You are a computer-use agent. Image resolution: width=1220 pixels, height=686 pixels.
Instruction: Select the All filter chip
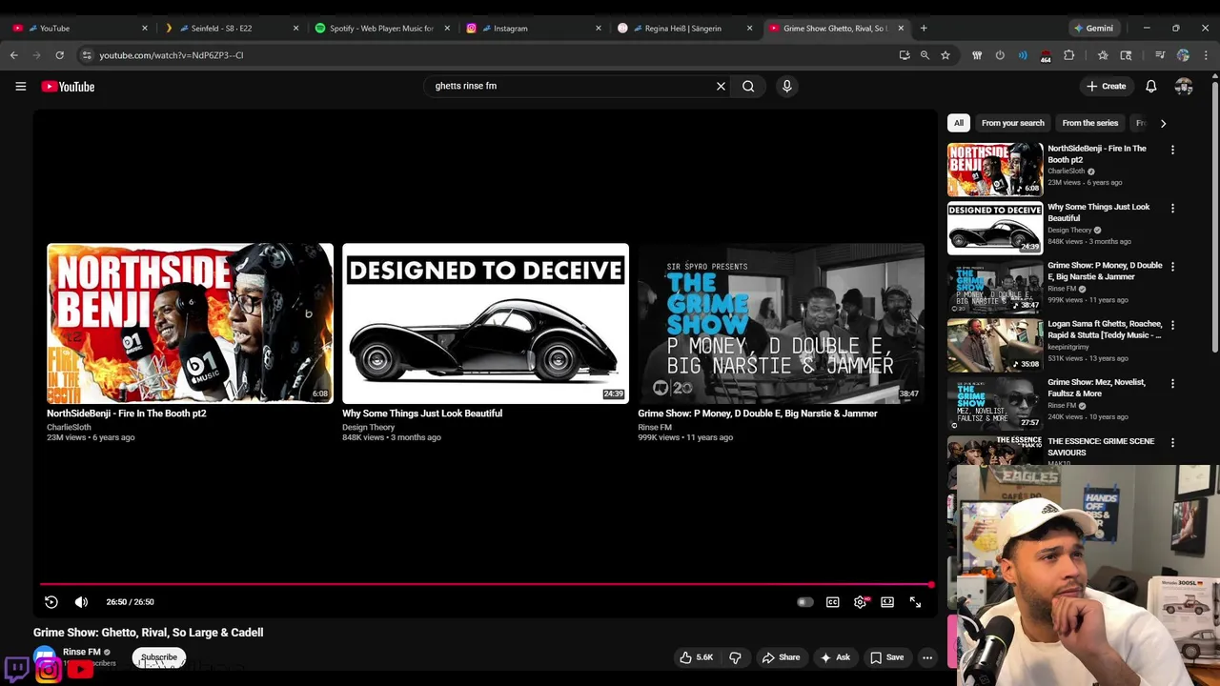pyautogui.click(x=959, y=123)
